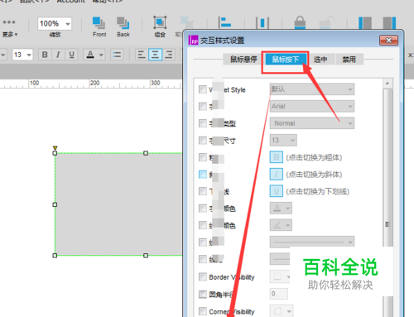Open the dialog's font color A picker
This screenshot has width=414, height=317.
click(281, 209)
